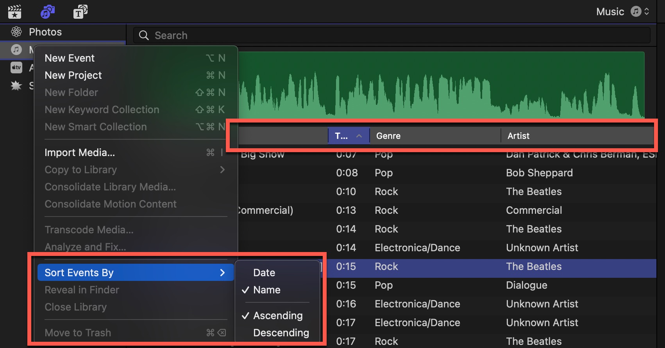665x348 pixels.
Task: Select the 0:14 Electronica/Dance row
Action: 447,248
